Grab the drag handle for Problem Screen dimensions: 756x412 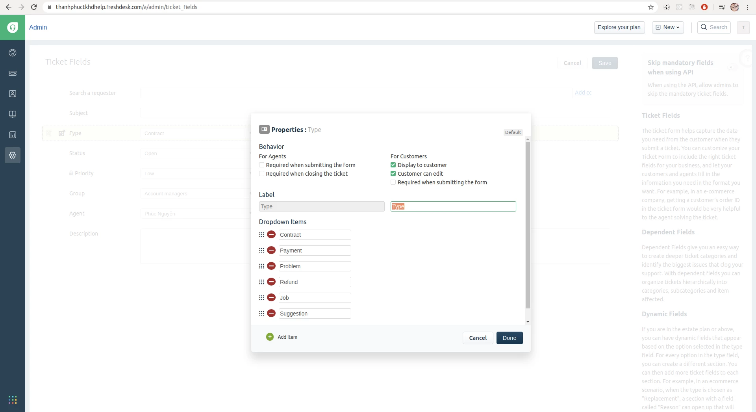tap(261, 266)
